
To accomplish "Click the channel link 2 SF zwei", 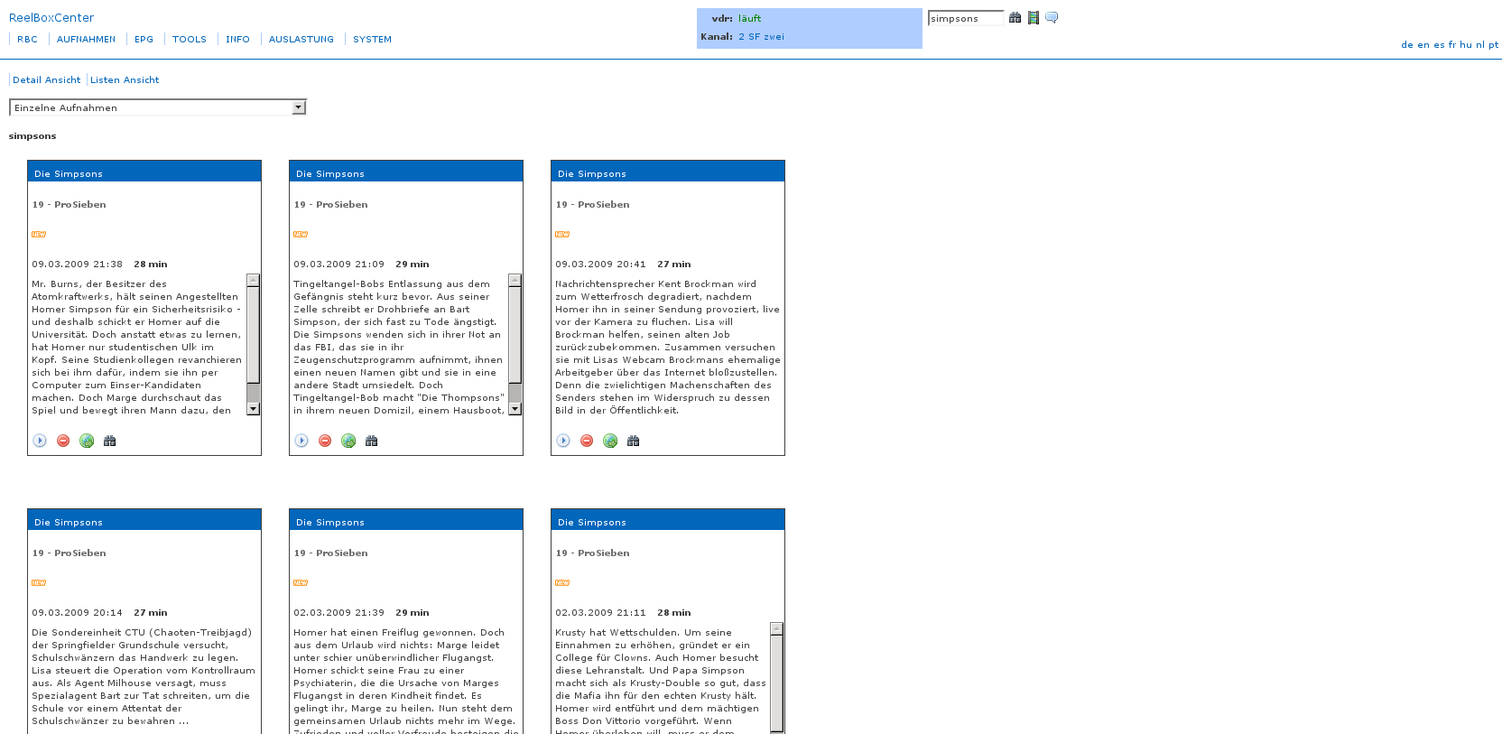I will (x=761, y=37).
